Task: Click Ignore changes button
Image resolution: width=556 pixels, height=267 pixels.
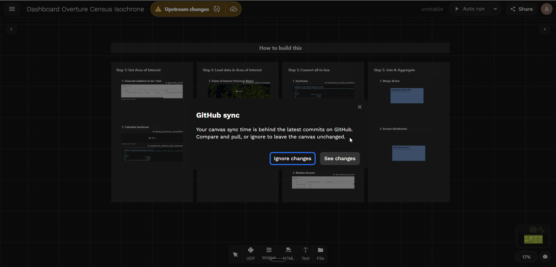Action: pos(292,158)
